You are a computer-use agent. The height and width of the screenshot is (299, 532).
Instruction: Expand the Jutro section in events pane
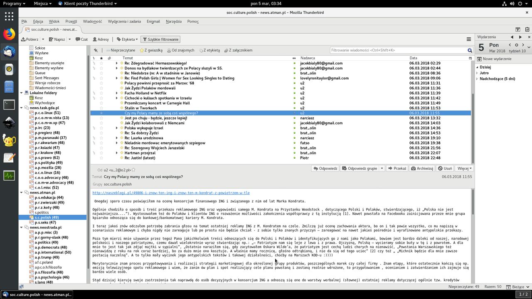477,73
